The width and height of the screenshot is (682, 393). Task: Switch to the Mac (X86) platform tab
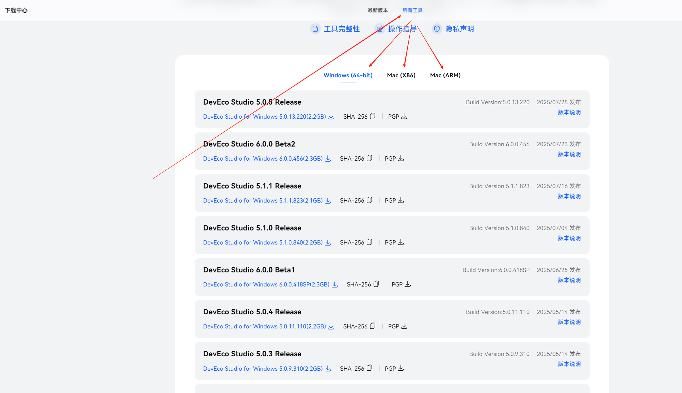401,75
